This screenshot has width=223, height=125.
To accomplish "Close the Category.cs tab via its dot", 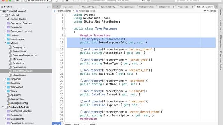I will point(174,7).
